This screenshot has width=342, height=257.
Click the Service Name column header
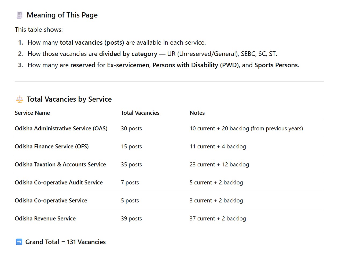(x=32, y=113)
